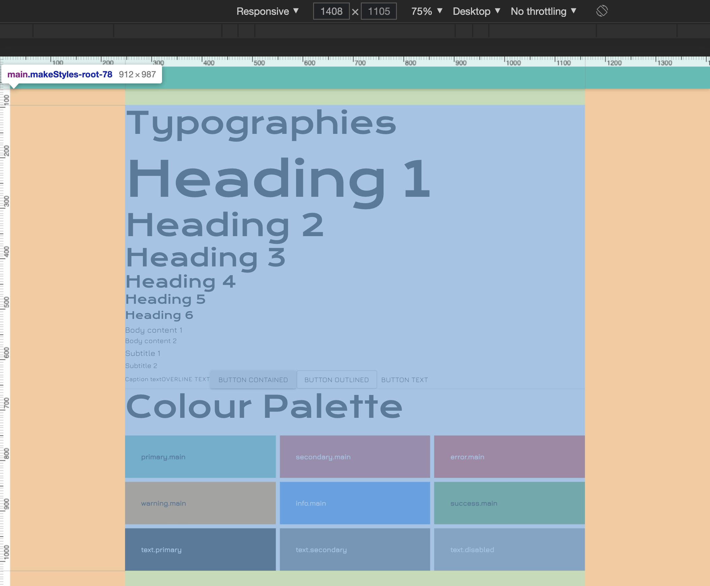Select the text.primary colour swatch
710x586 pixels.
pos(200,550)
